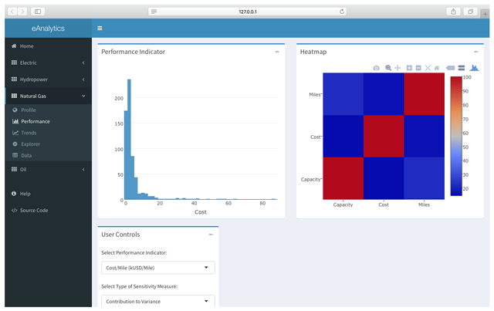Open the Sensitivity Measure type dropdown
The image size is (494, 311).
[x=157, y=301]
